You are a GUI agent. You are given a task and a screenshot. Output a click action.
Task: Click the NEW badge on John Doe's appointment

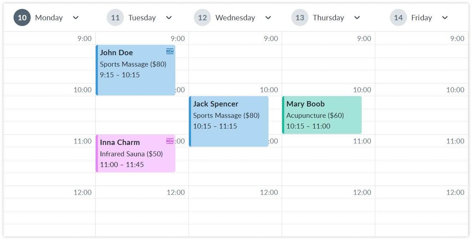[x=170, y=51]
